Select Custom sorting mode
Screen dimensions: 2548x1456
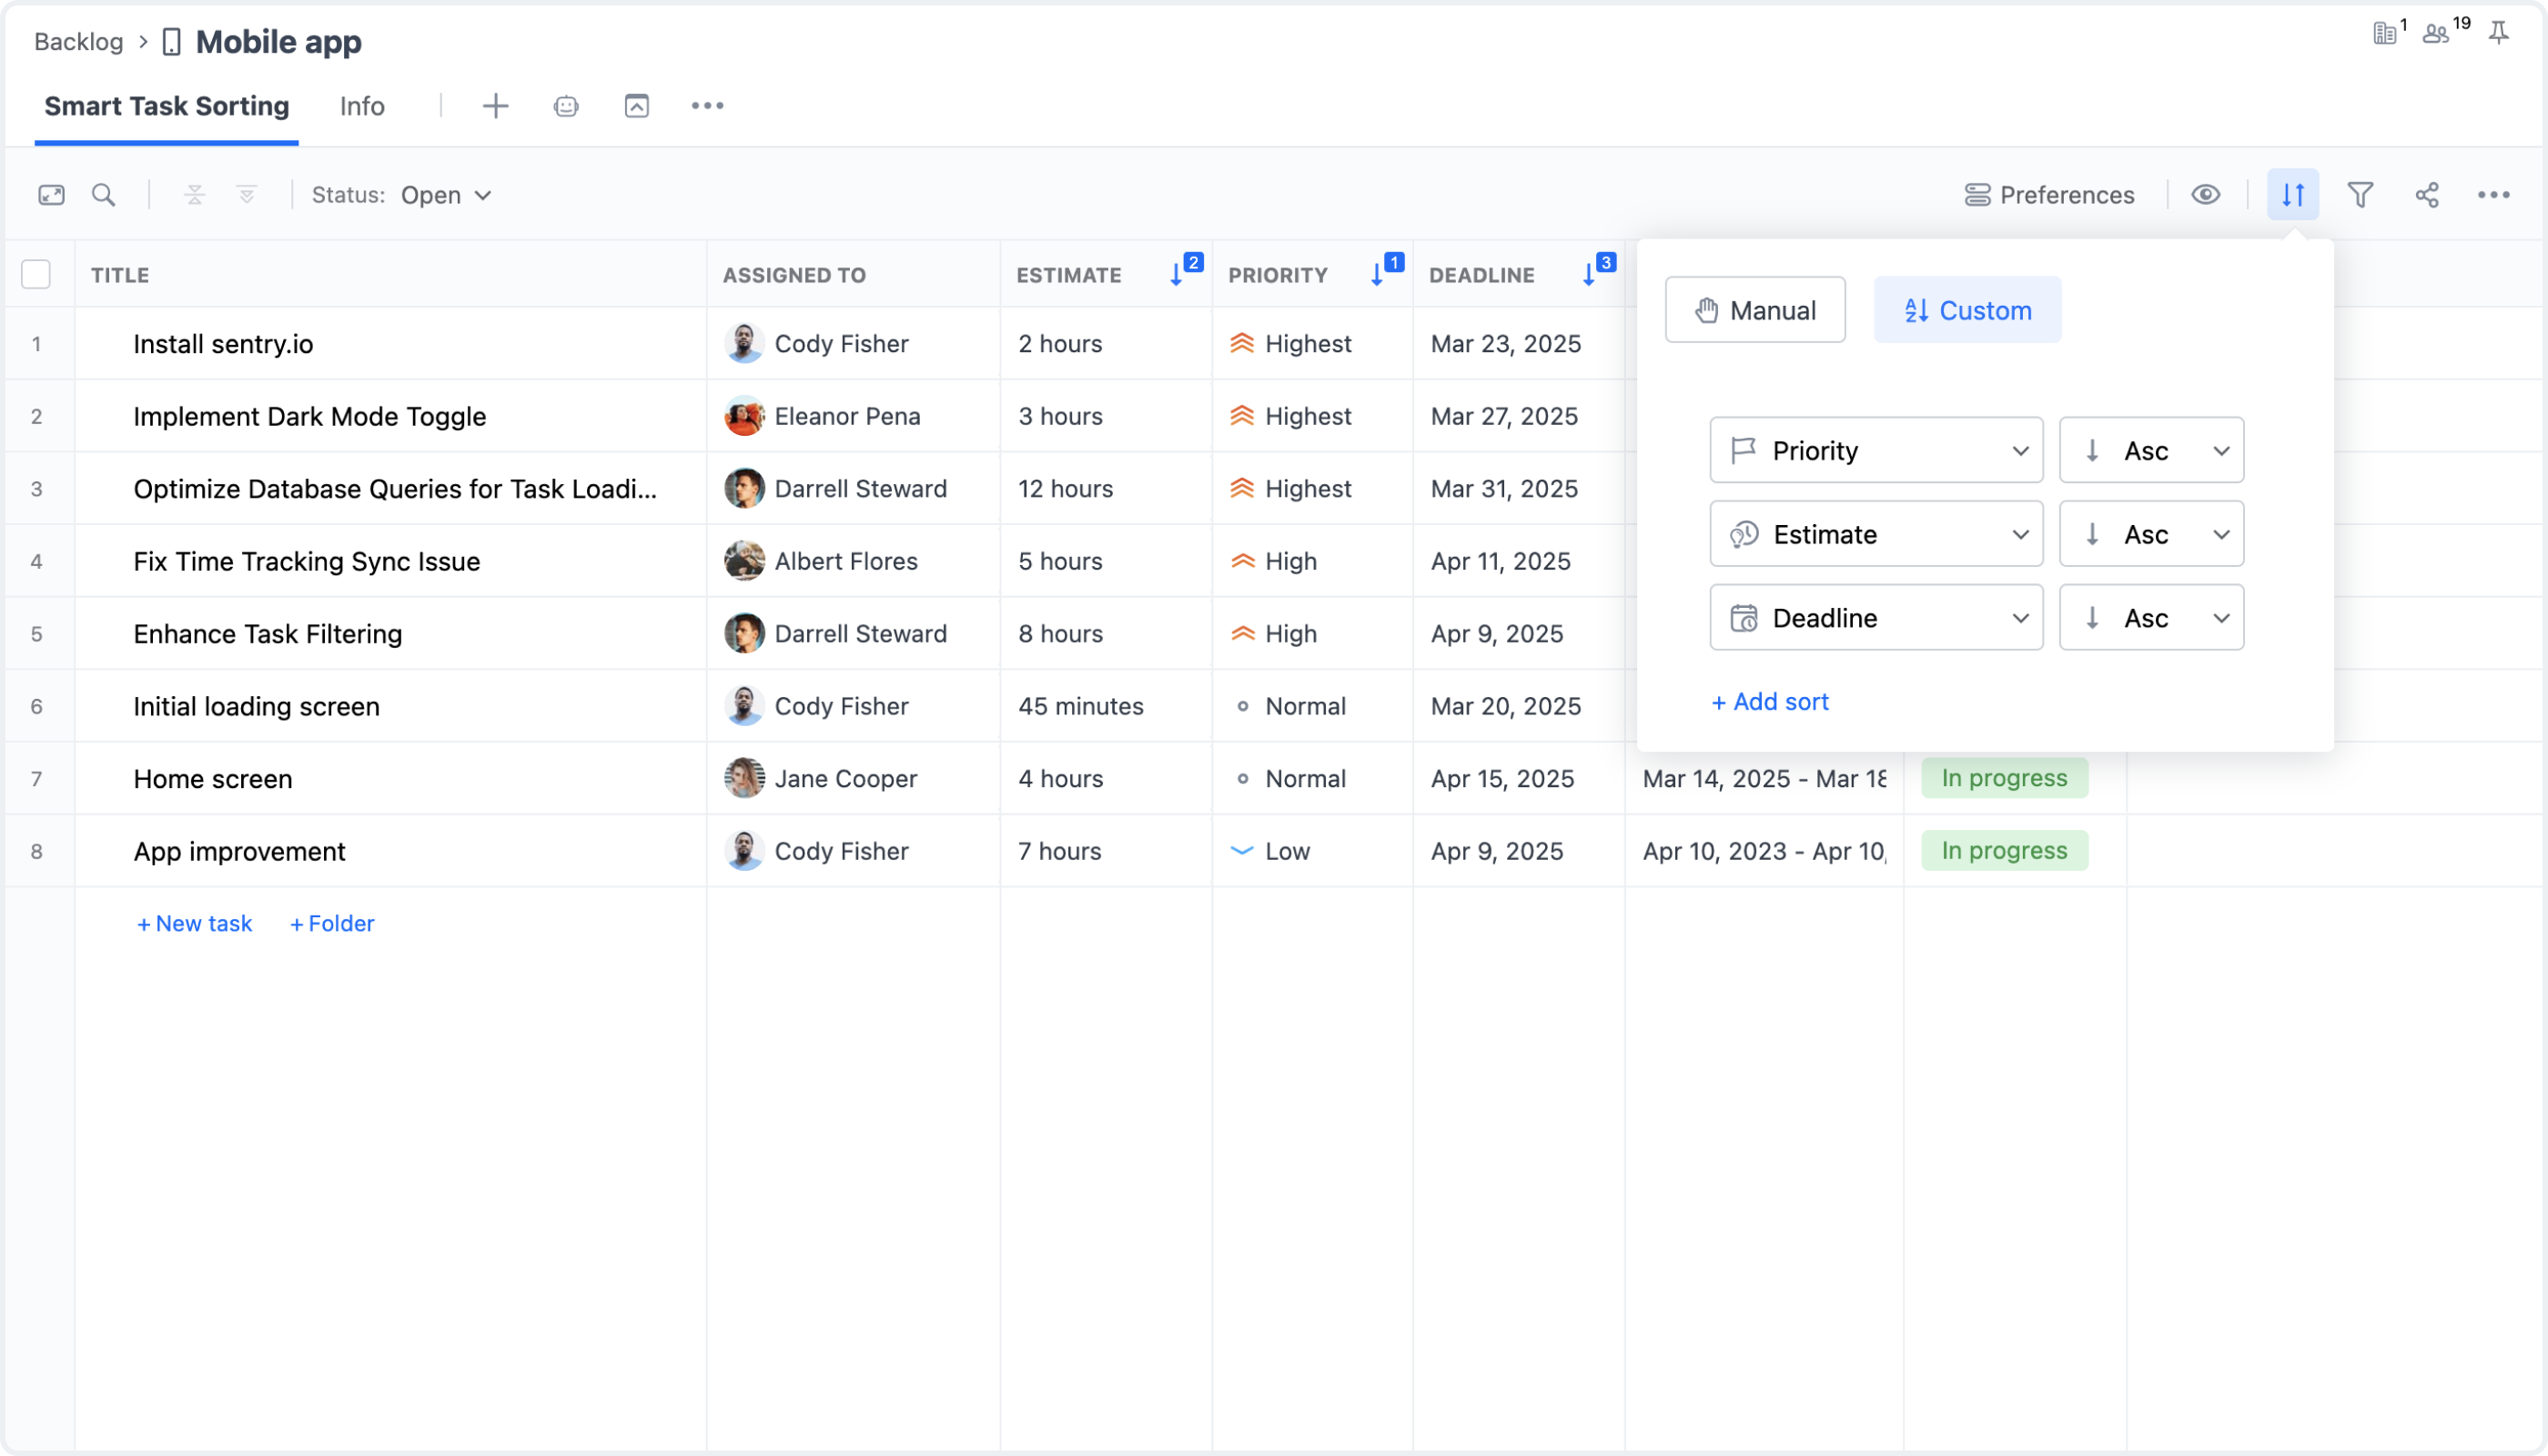(x=1967, y=310)
